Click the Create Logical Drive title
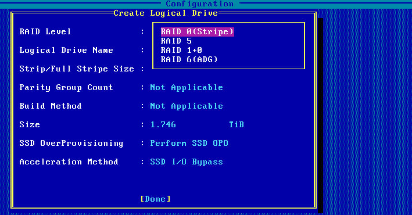The width and height of the screenshot is (412, 215). (166, 13)
